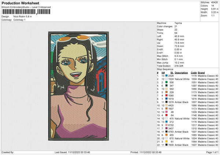Click the stitch count 1524 in stop row 2

click(x=171, y=79)
